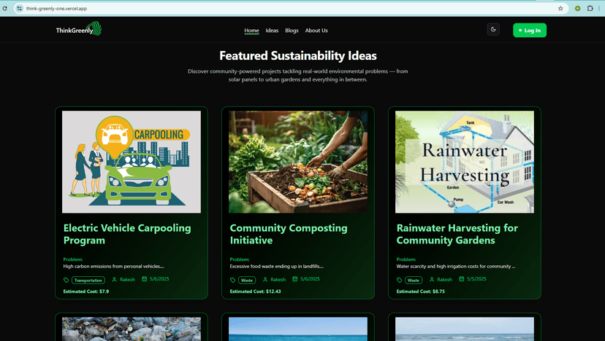Click the calendar icon on Carpooling card
Screen dimensions: 605x341
click(144, 279)
